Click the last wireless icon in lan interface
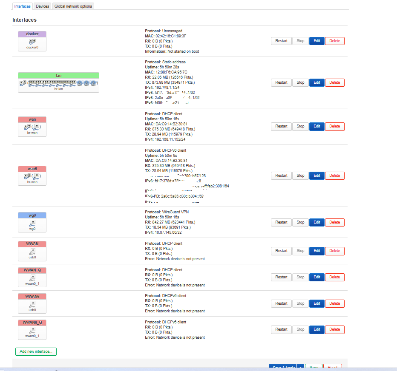Screen dimensions: 397x371 click(x=93, y=83)
